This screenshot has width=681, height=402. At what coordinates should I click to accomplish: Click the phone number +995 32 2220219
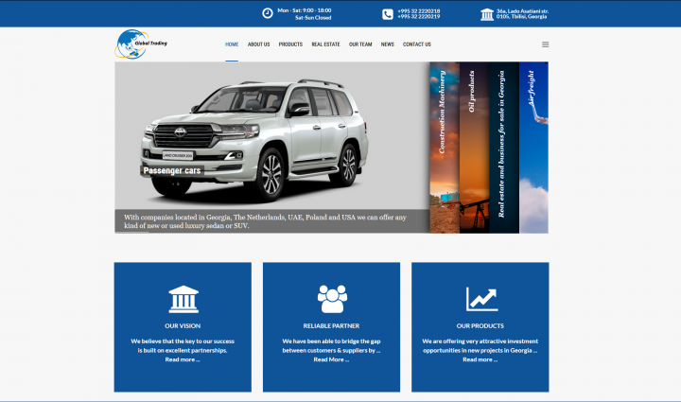click(x=419, y=16)
